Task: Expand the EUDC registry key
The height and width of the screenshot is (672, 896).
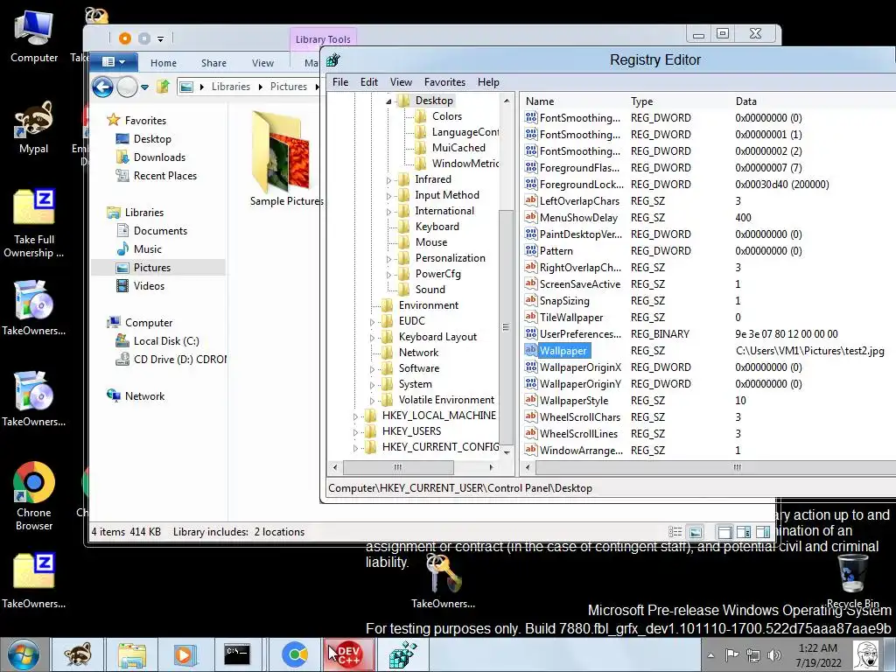Action: pos(372,322)
